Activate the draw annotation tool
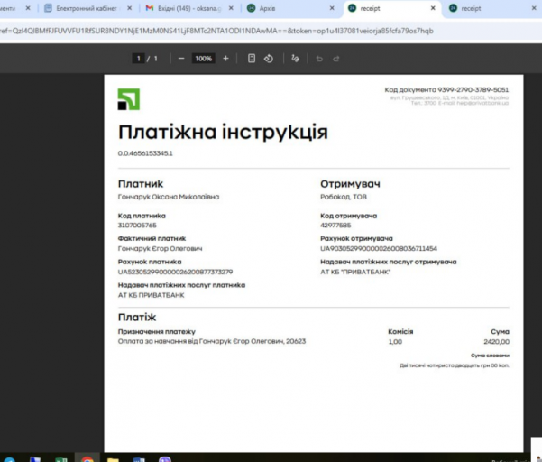The height and width of the screenshot is (462, 542). pyautogui.click(x=295, y=59)
